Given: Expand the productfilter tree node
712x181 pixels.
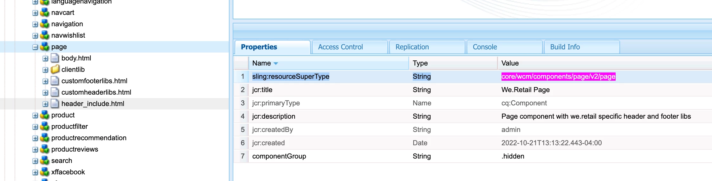Looking at the screenshot, I should 35,127.
